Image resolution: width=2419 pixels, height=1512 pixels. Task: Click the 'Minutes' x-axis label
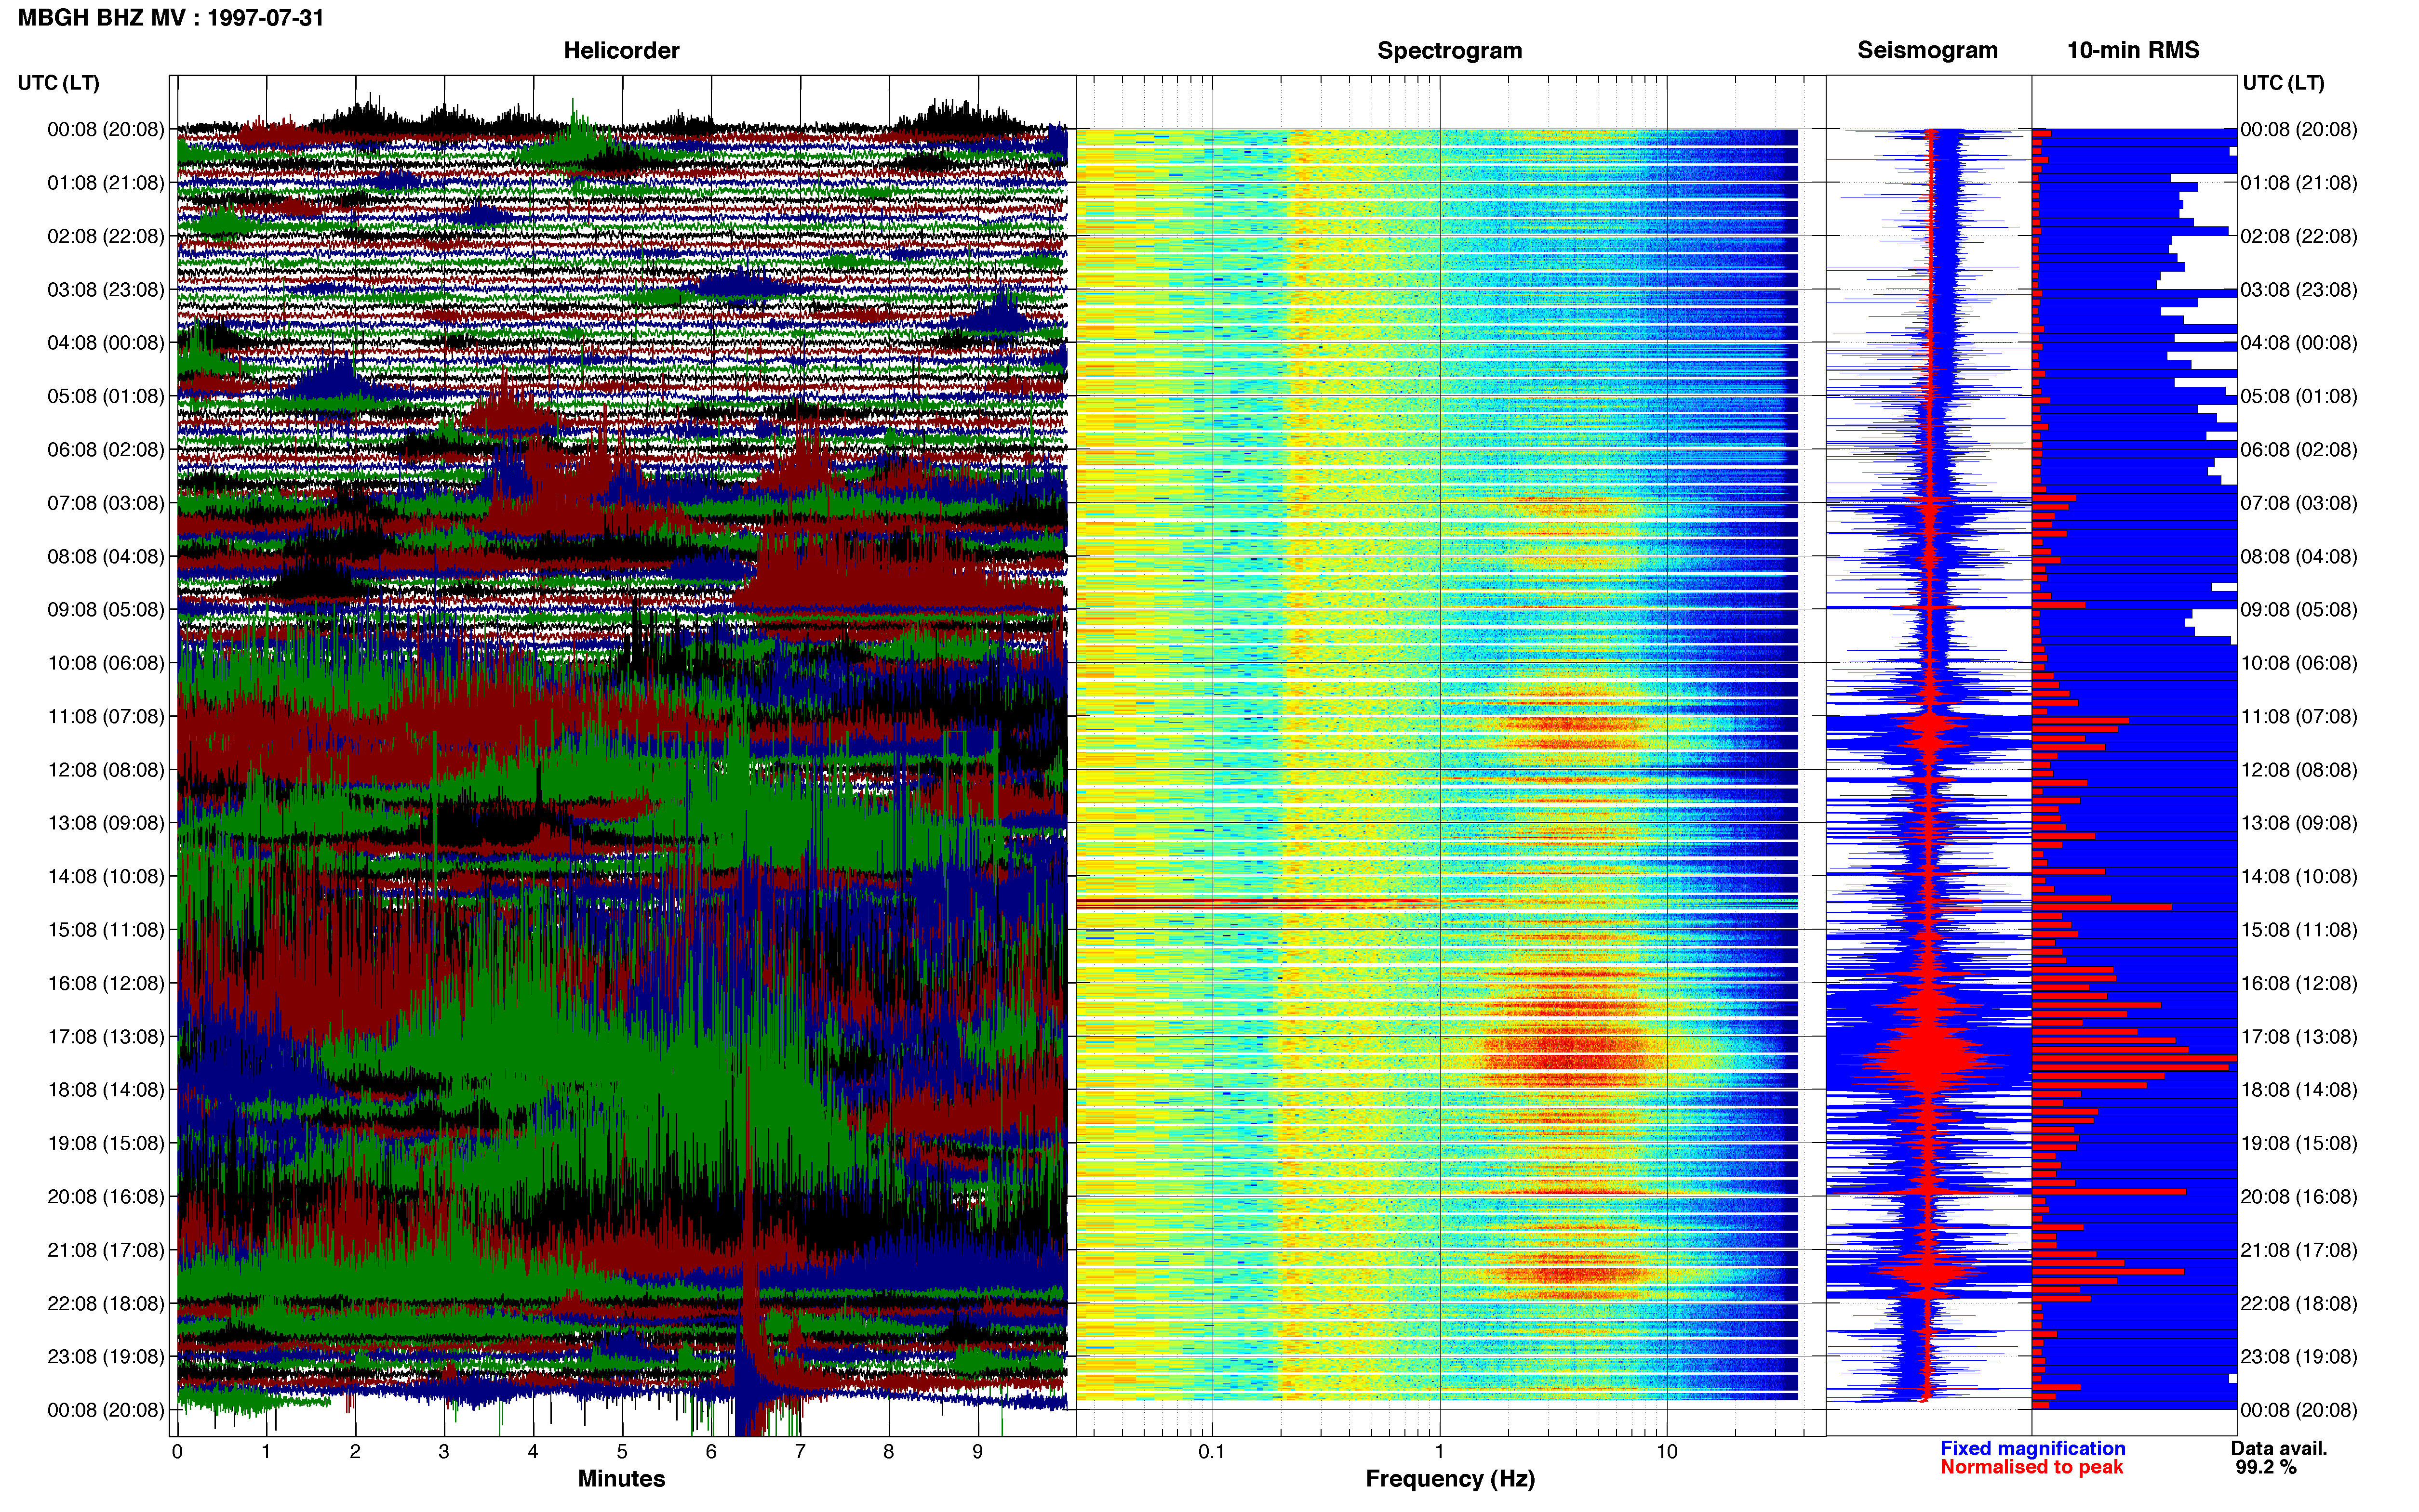pyautogui.click(x=621, y=1478)
